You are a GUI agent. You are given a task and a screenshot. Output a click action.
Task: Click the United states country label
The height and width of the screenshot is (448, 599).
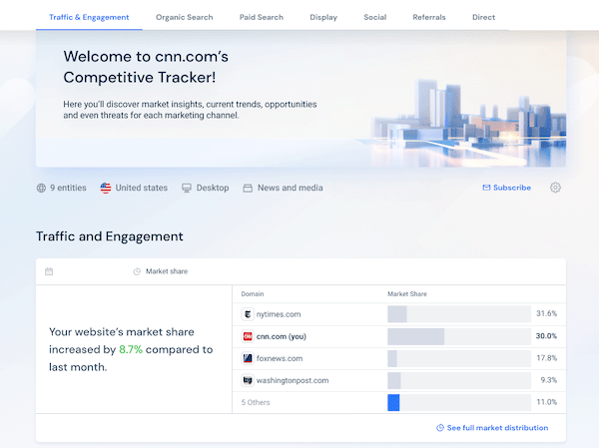click(x=142, y=188)
